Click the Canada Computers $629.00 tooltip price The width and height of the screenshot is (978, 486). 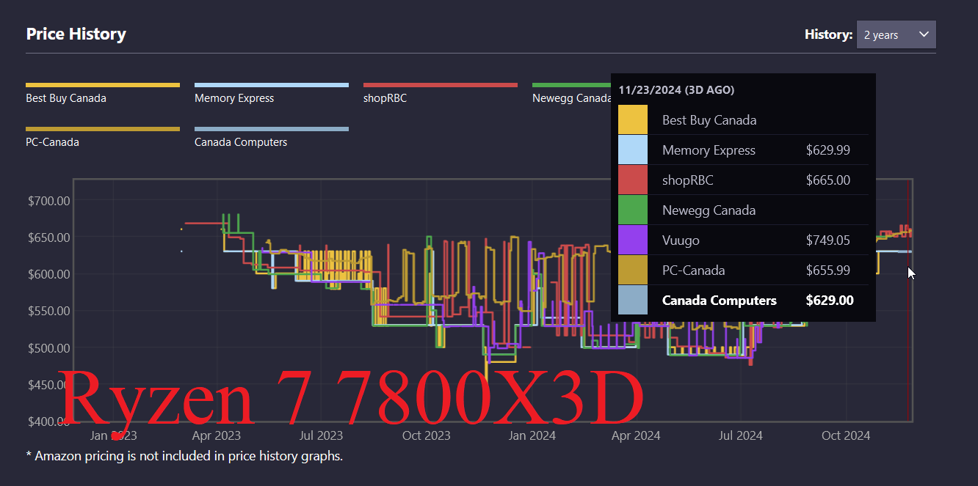tap(829, 301)
